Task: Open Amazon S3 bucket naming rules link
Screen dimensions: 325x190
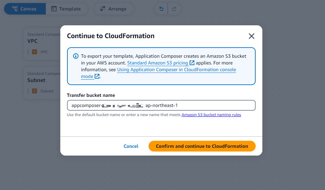Action: pyautogui.click(x=211, y=115)
